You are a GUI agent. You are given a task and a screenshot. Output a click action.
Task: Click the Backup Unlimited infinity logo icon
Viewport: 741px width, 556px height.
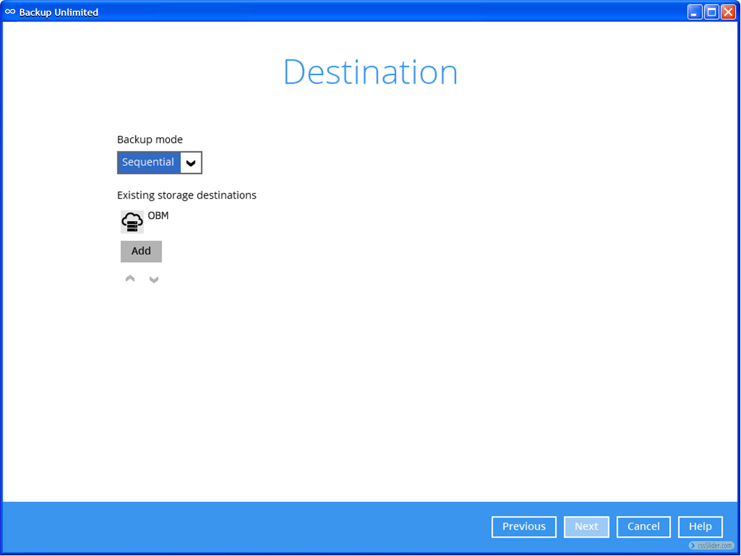coord(10,12)
